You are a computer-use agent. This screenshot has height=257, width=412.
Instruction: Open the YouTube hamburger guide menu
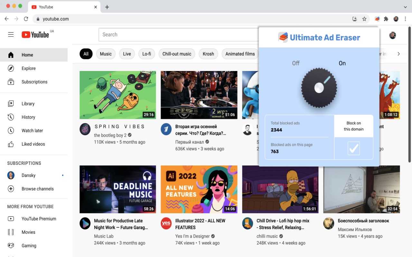point(11,34)
